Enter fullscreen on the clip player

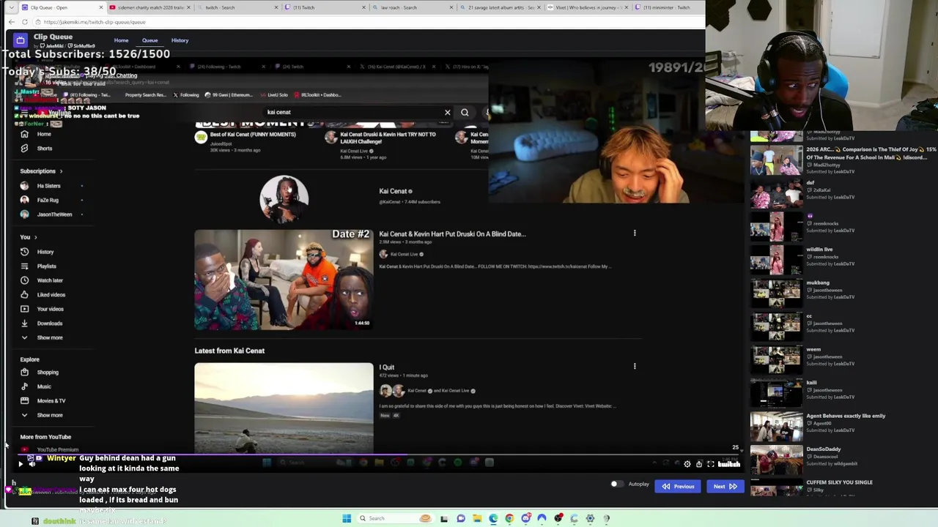711,464
